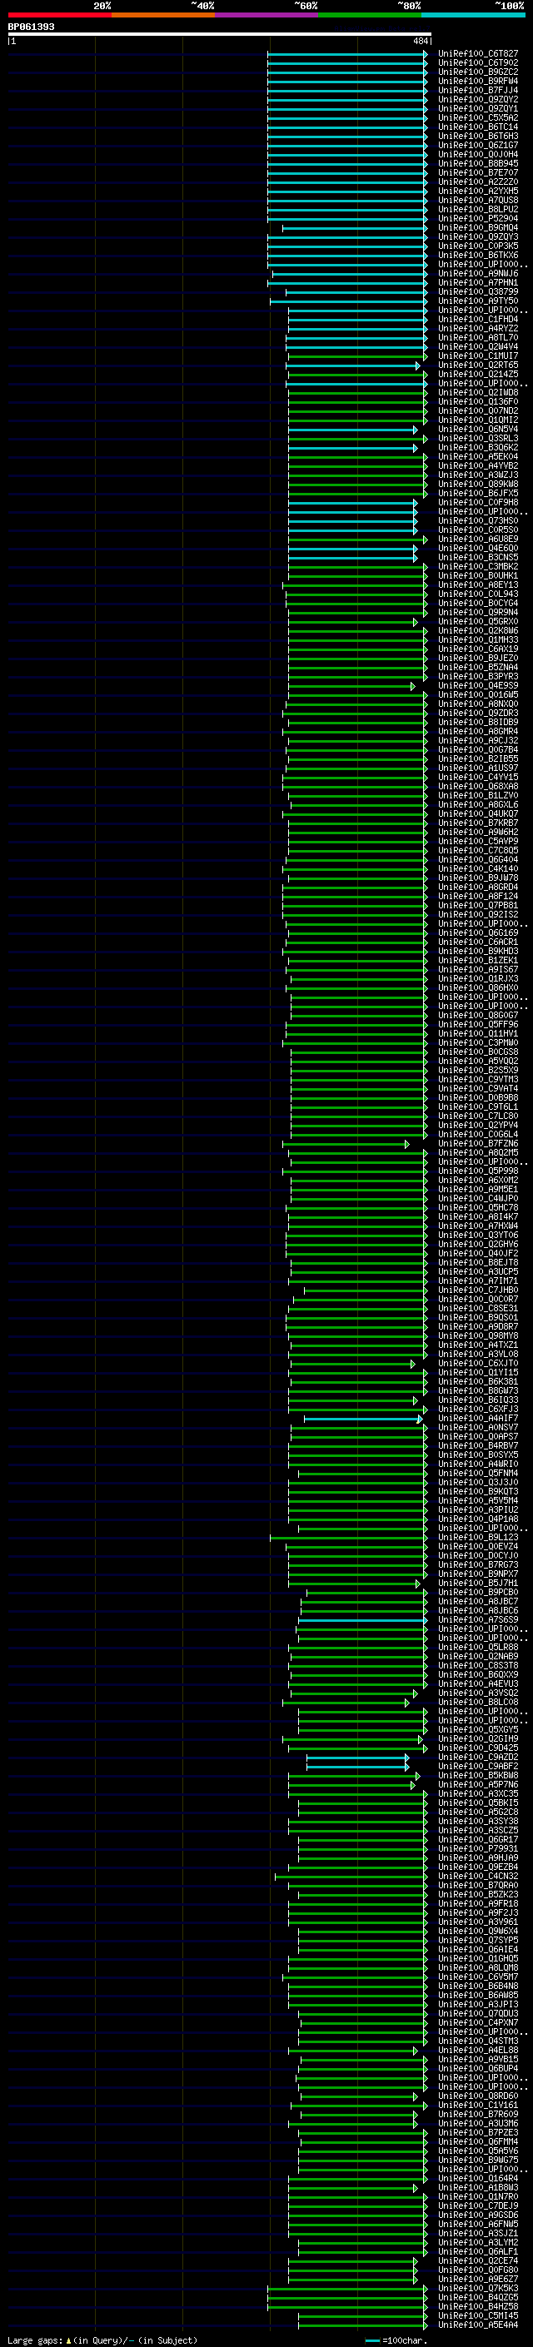Open hit label UniRef100_A9NWJ6
533x2347 pixels.
(x=478, y=273)
